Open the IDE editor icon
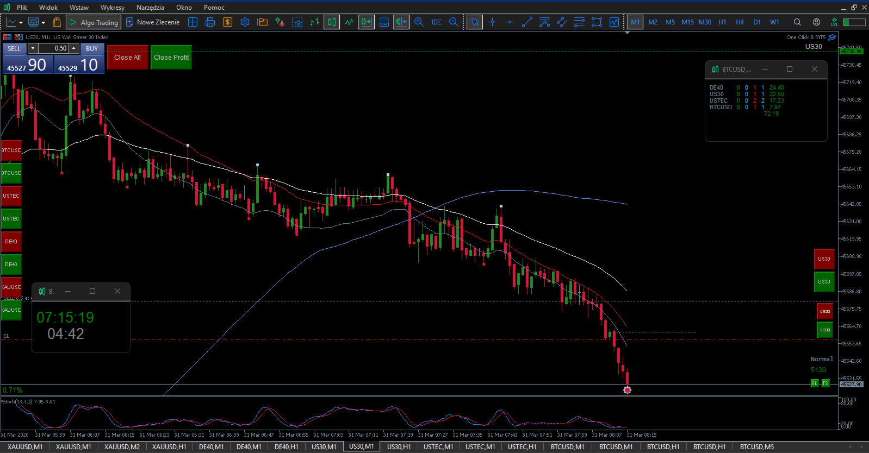The height and width of the screenshot is (453, 869). [436, 22]
